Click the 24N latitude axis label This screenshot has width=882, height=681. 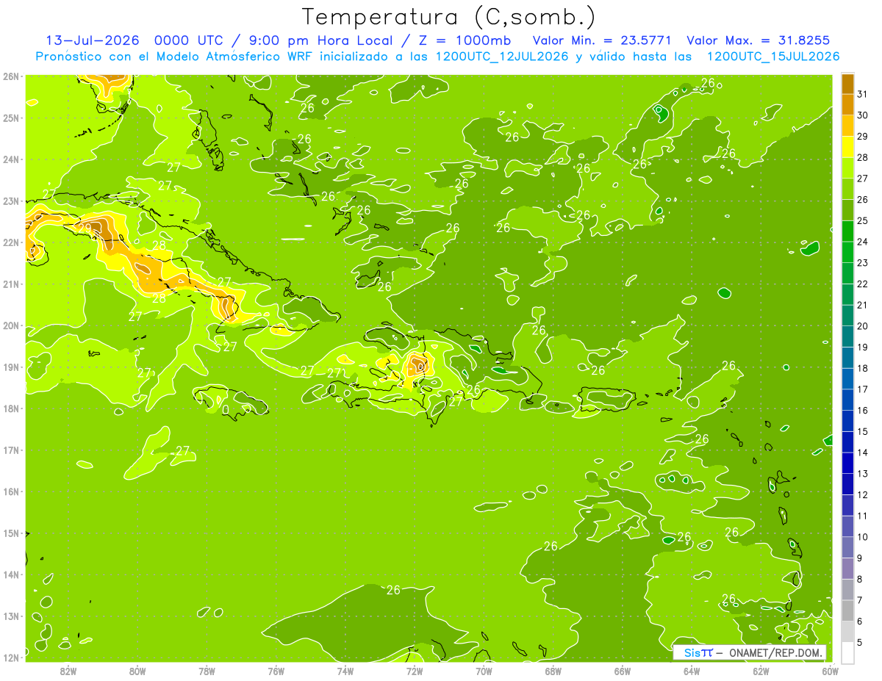click(x=11, y=159)
